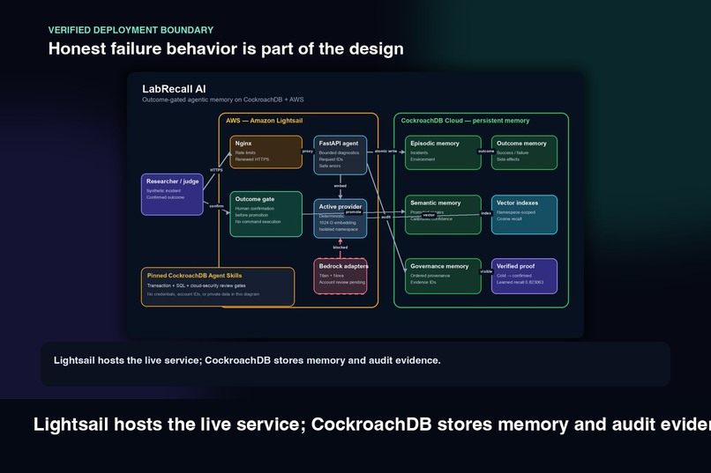Screen dimensions: 711x473
Task: Click 'Human confirmation' in Outcome gate
Action: pos(254,208)
